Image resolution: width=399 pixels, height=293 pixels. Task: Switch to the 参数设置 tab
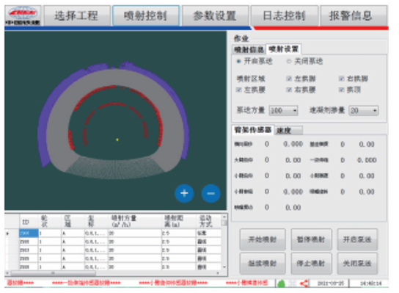(215, 16)
